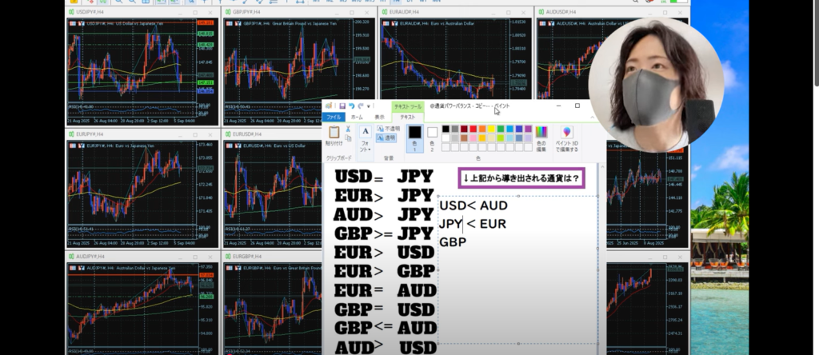The image size is (819, 355).
Task: Select 不透明 opaque background option
Action: pos(388,129)
